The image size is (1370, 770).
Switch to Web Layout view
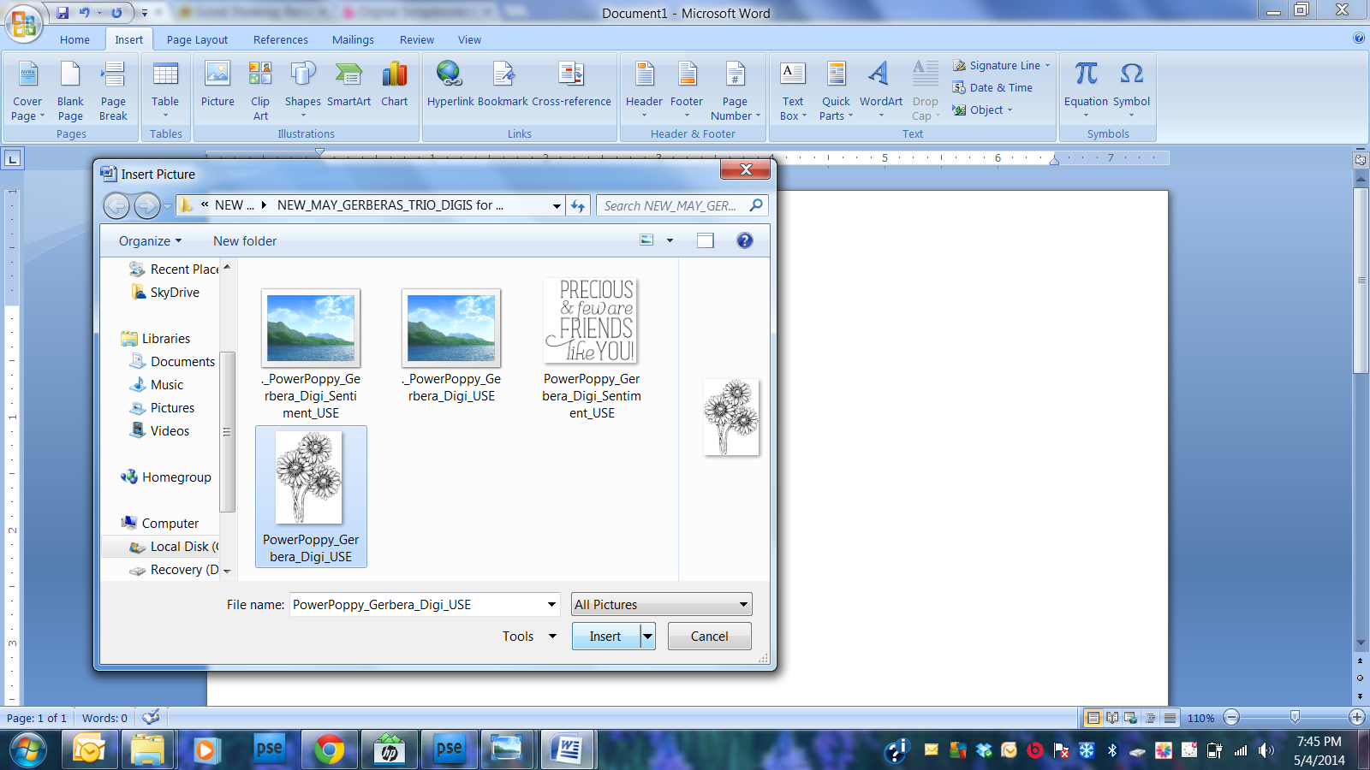click(1131, 718)
